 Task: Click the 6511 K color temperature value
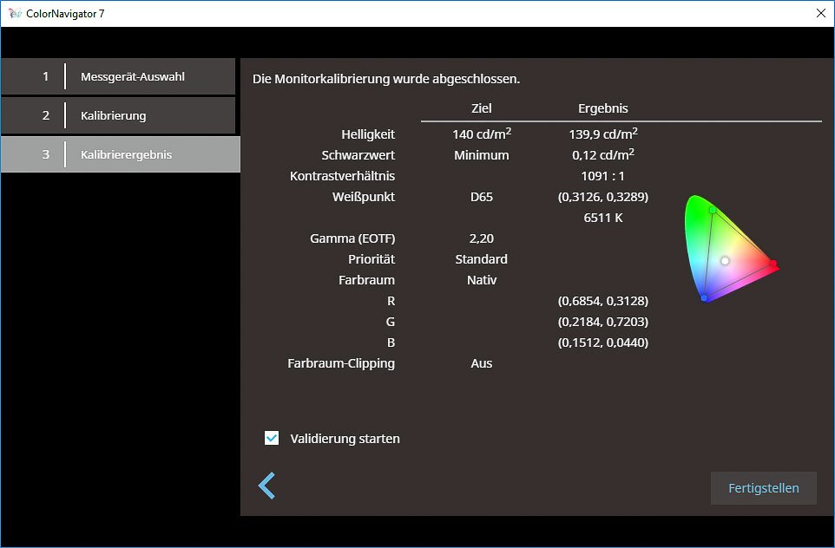pyautogui.click(x=602, y=218)
